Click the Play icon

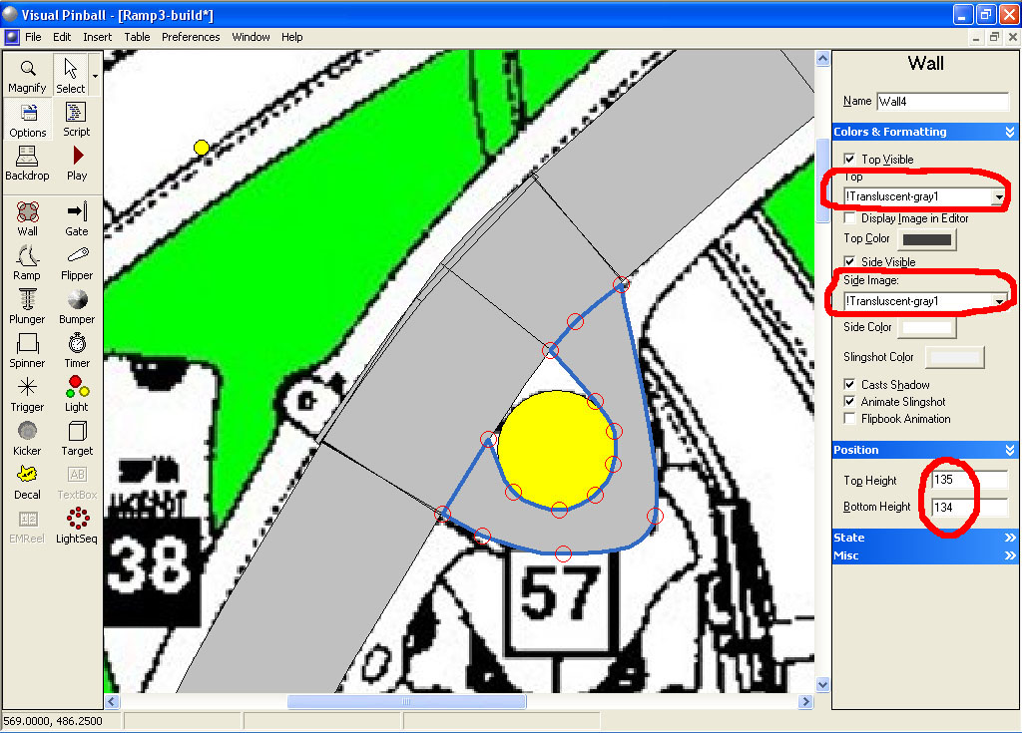(x=77, y=163)
